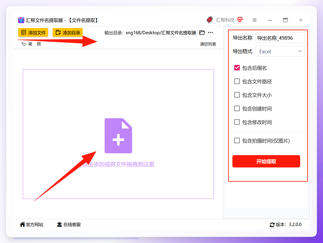Open the three-dots more options
323x243 pixels.
[x=211, y=33]
